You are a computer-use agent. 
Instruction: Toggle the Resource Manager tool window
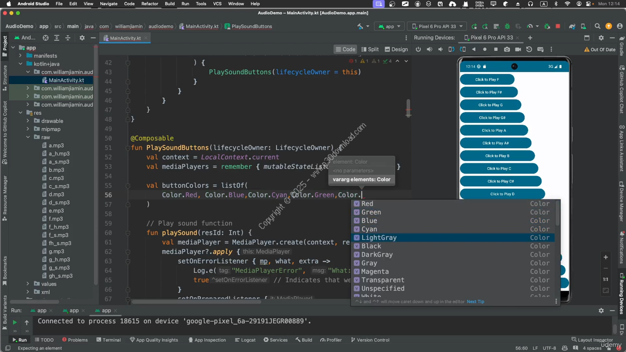(5, 195)
